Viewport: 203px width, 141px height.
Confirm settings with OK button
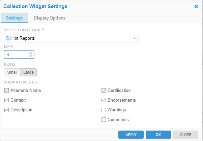click(x=158, y=135)
